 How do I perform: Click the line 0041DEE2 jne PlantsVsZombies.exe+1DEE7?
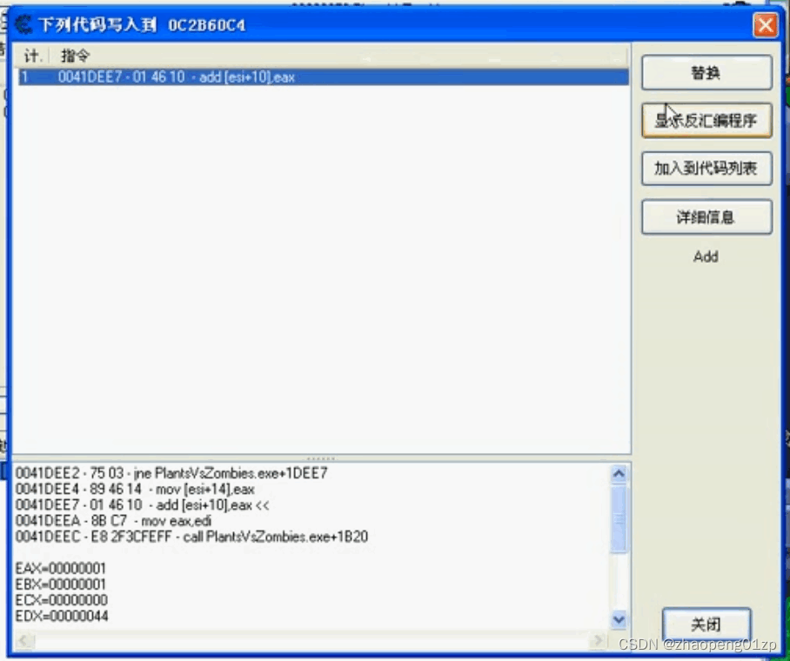[x=171, y=473]
